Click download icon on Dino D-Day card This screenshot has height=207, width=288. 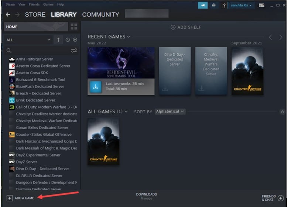165,88
